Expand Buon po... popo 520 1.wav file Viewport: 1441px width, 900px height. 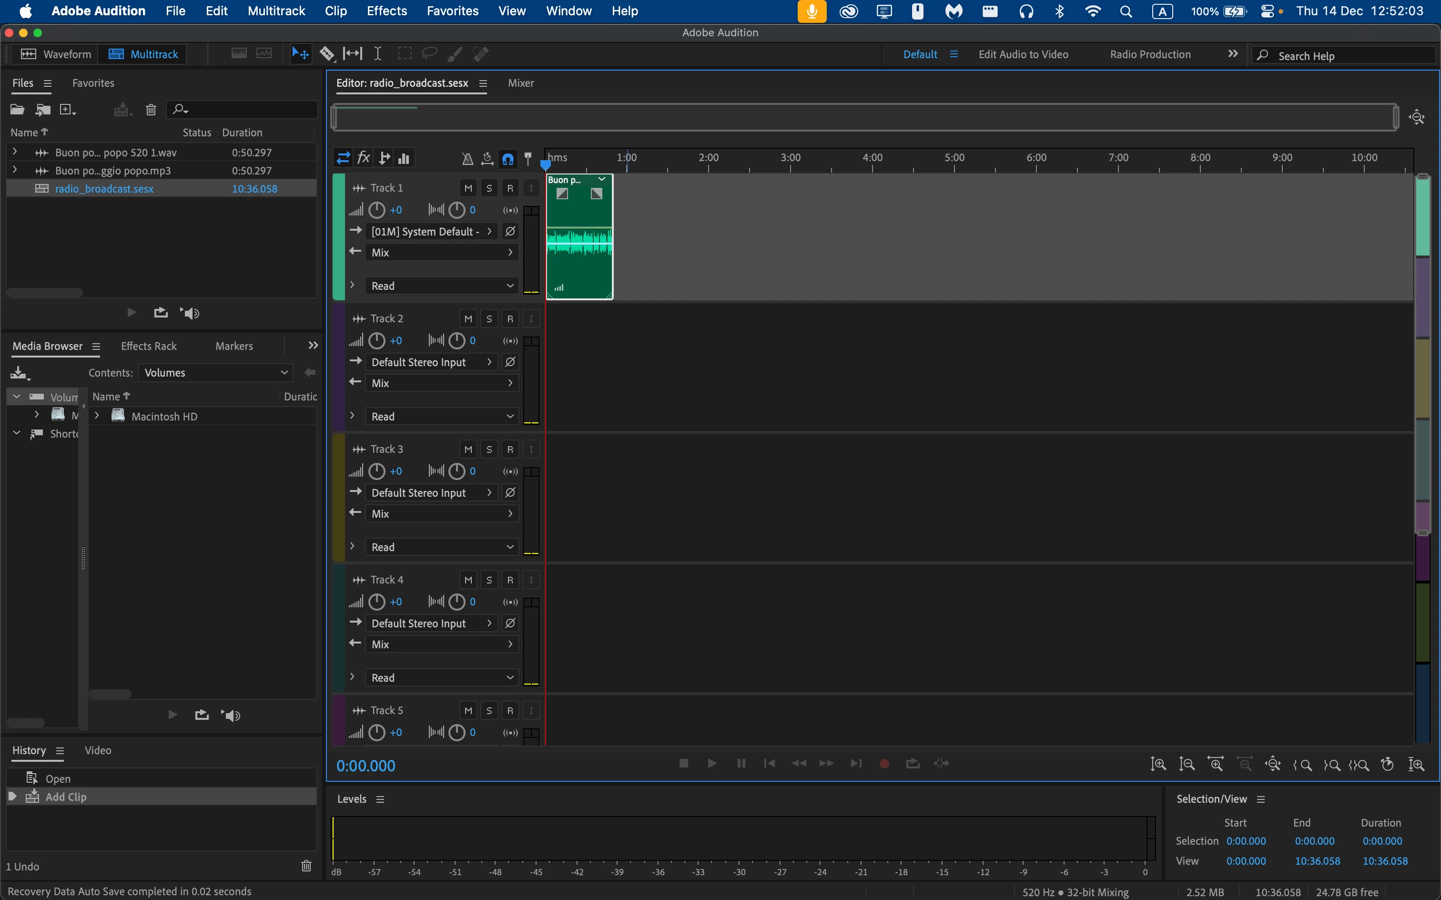click(x=15, y=153)
